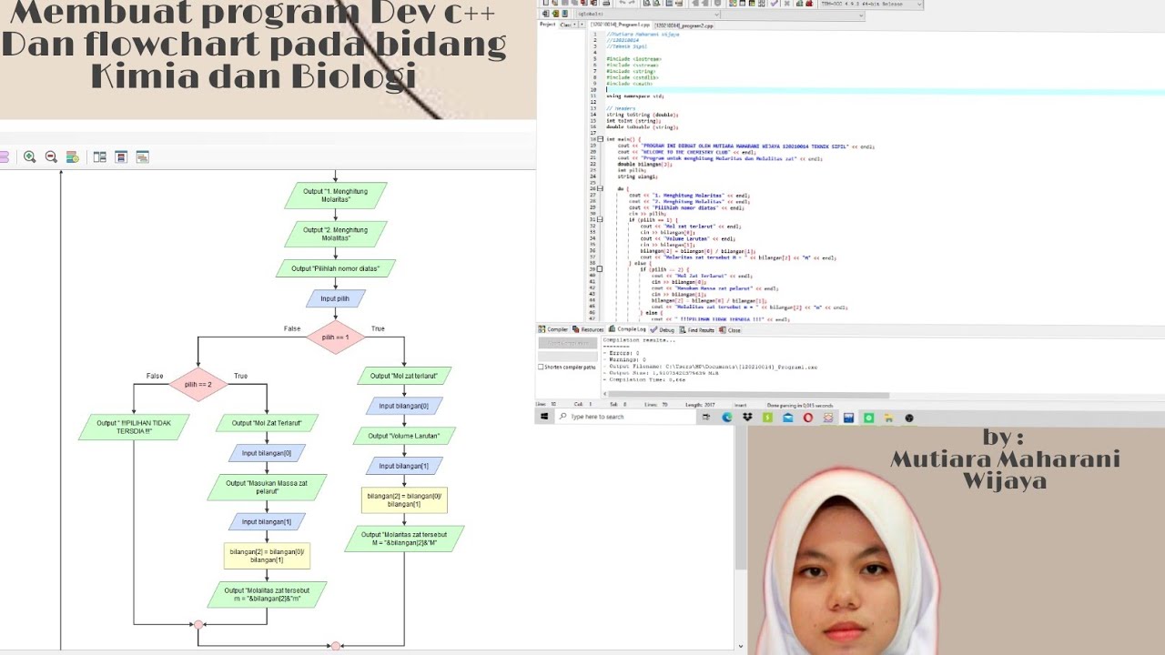Open the TDM-GCC compiler set dropdown
This screenshot has width=1165, height=655.
click(x=871, y=5)
